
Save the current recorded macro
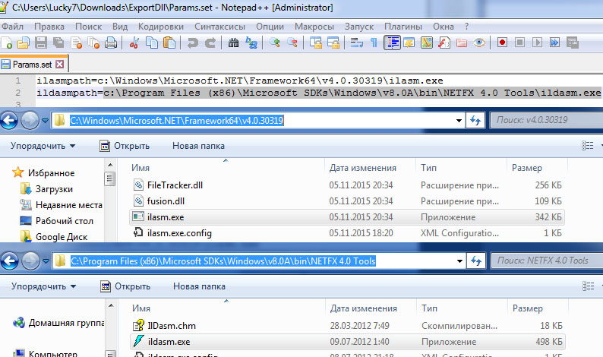[573, 43]
